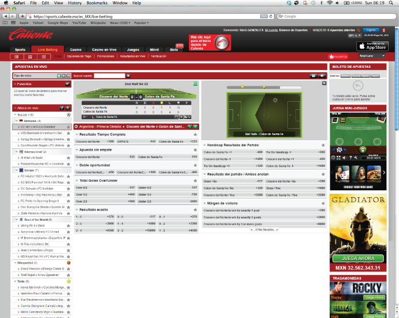Open the Sports tab
Screen dimensions: 399x318
pyautogui.click(x=20, y=49)
